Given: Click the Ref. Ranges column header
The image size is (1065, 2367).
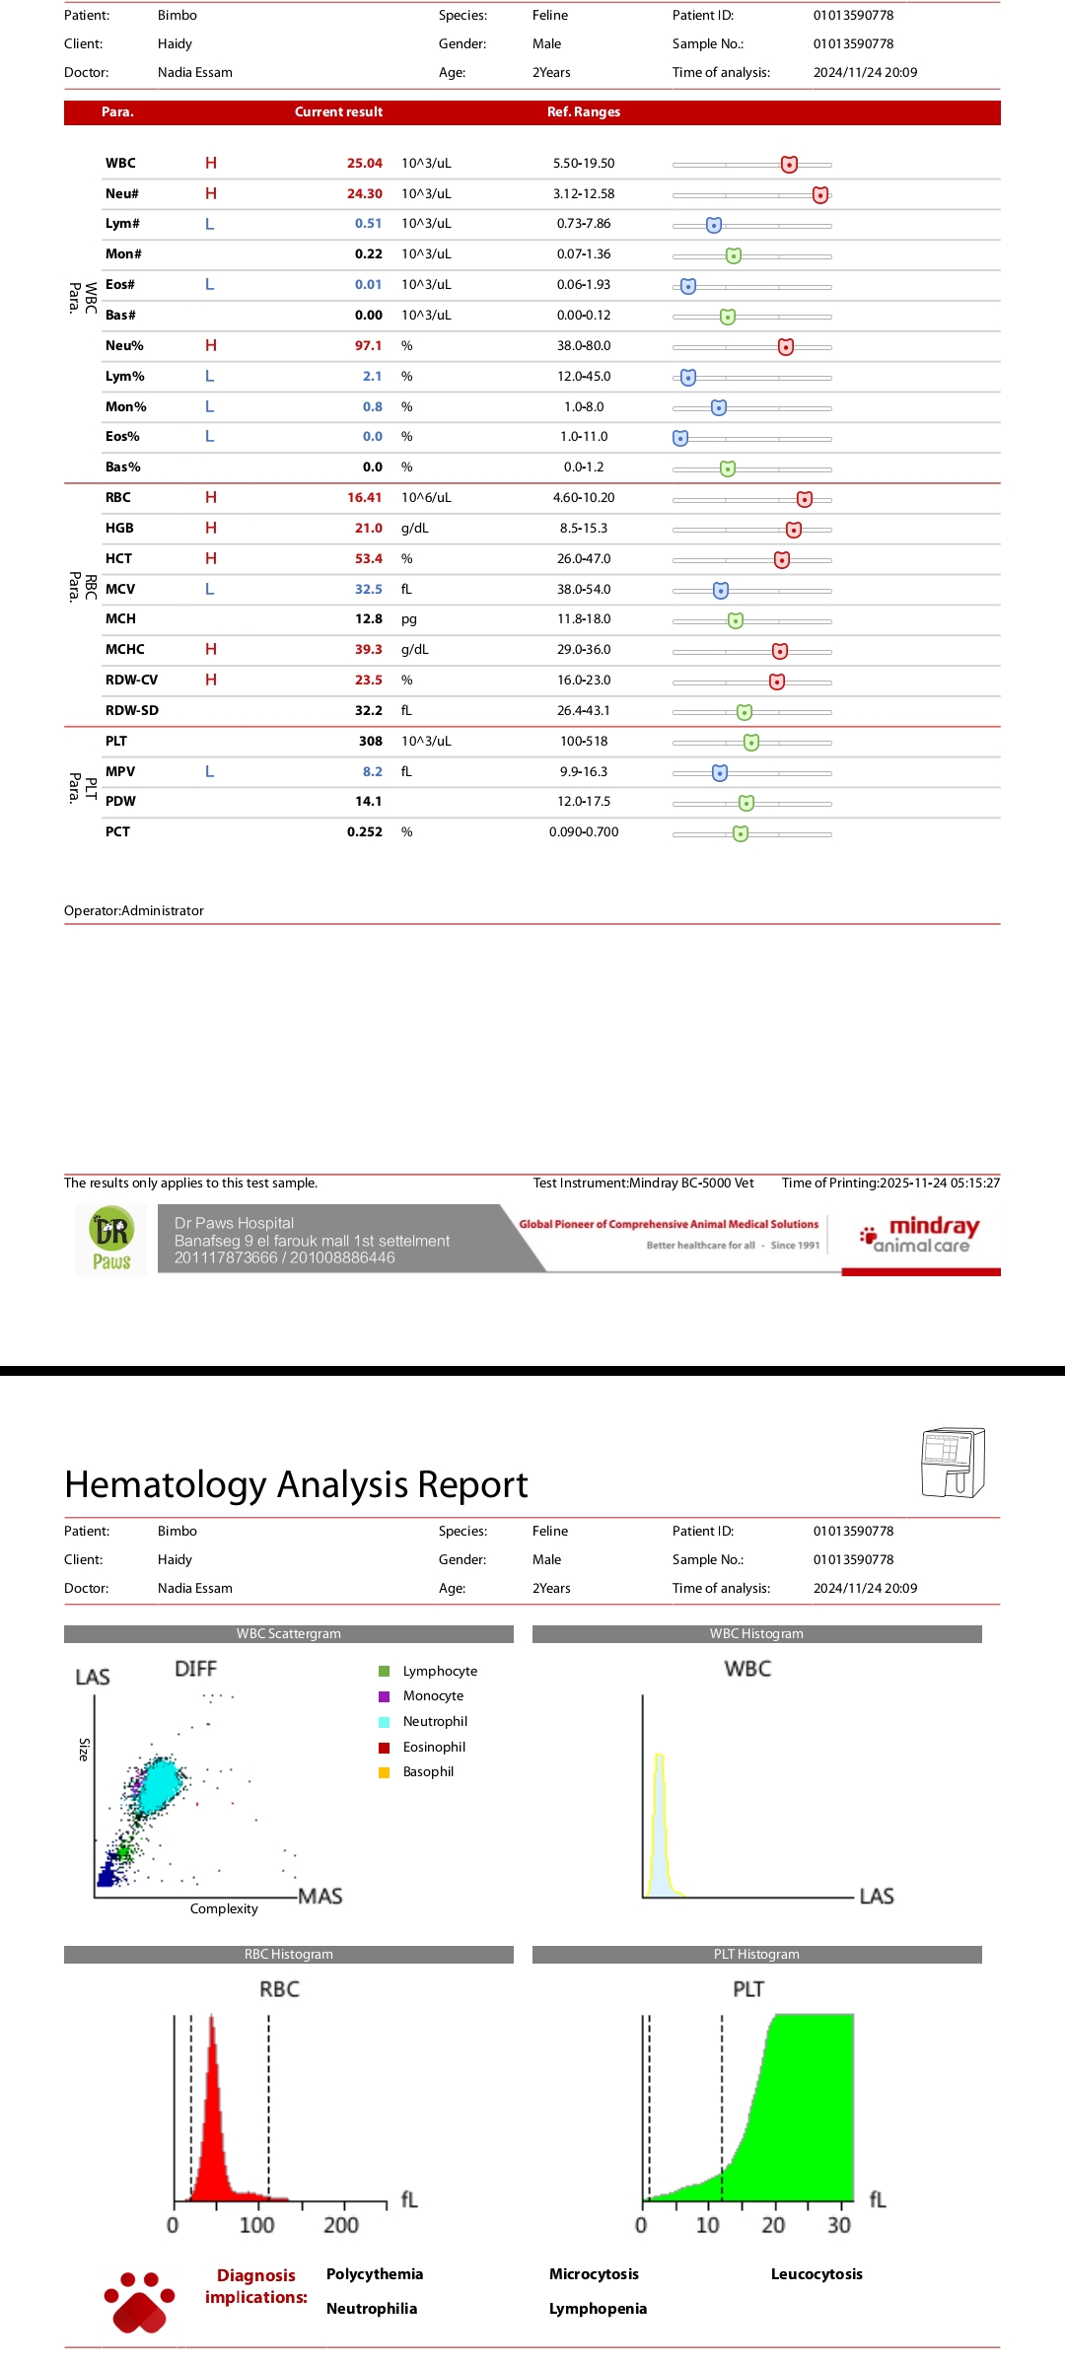Looking at the screenshot, I should click(584, 112).
